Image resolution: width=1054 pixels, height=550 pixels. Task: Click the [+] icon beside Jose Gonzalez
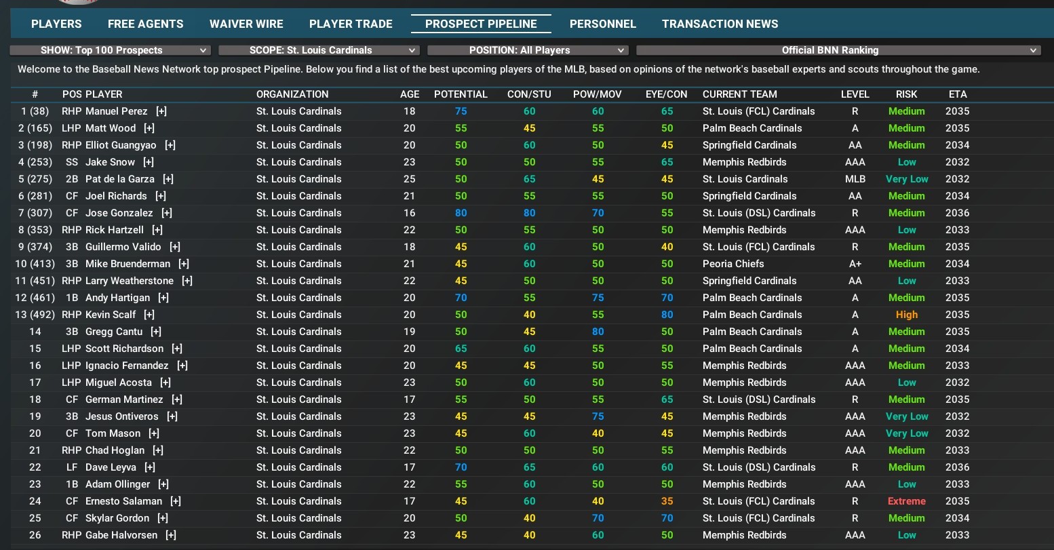pyautogui.click(x=167, y=213)
